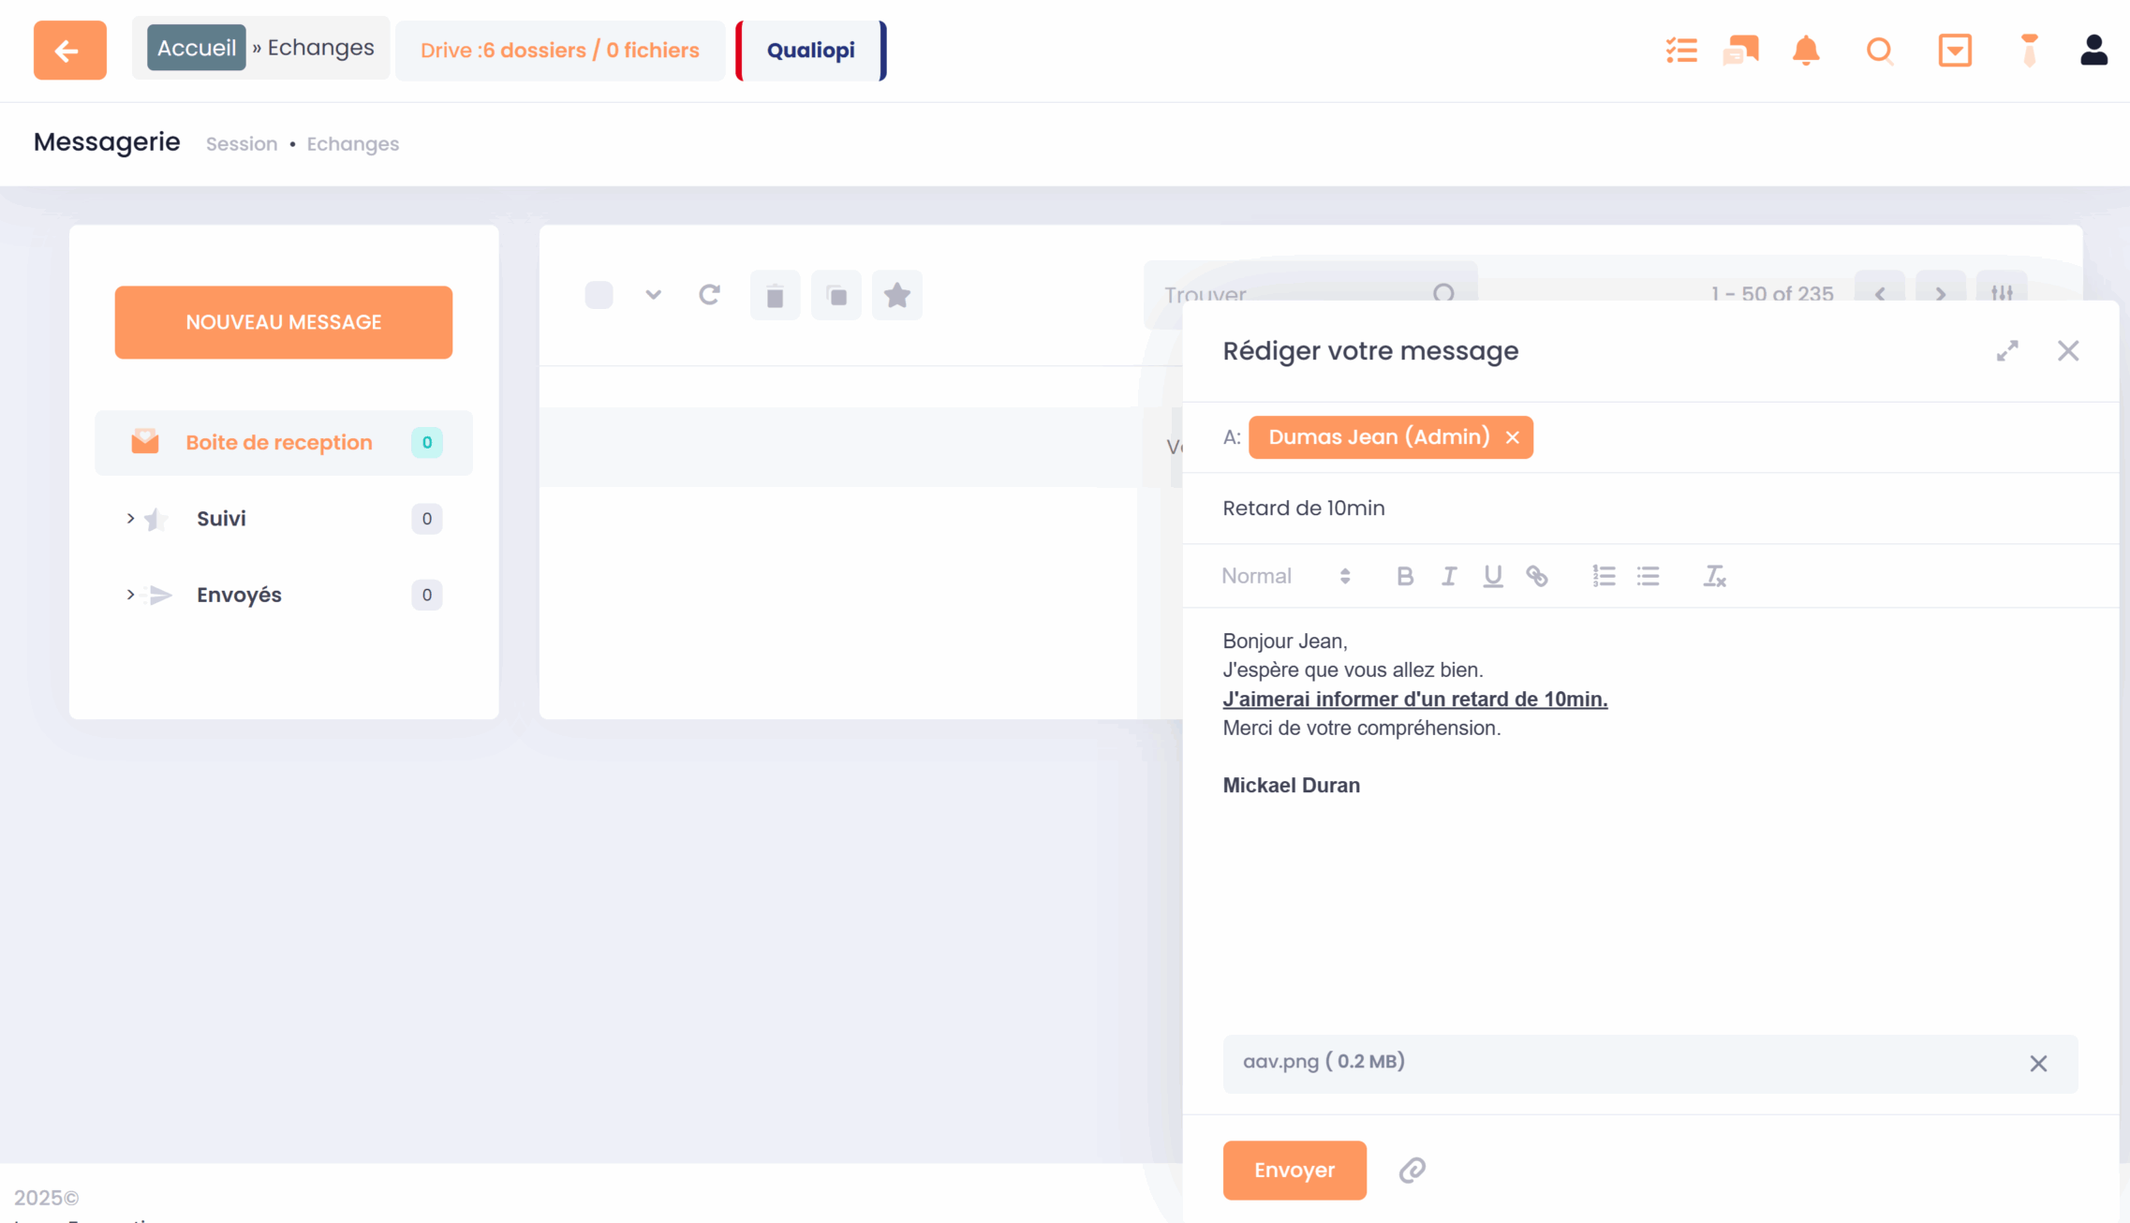Insert a hyperlink in the message body

coord(1536,576)
